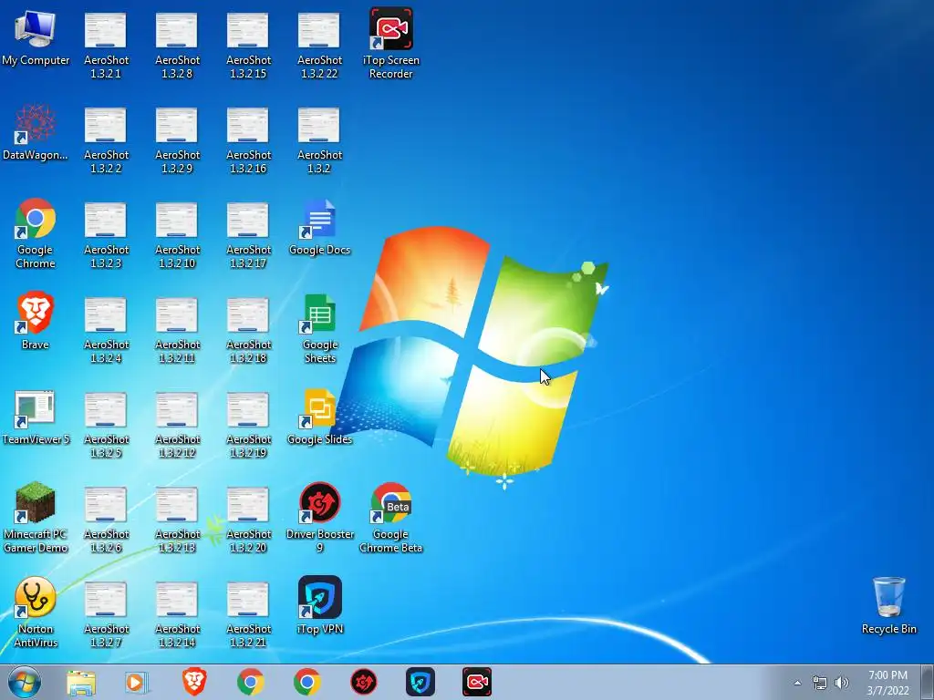Open the taskbar clock showing 7:00 PM

pyautogui.click(x=887, y=683)
